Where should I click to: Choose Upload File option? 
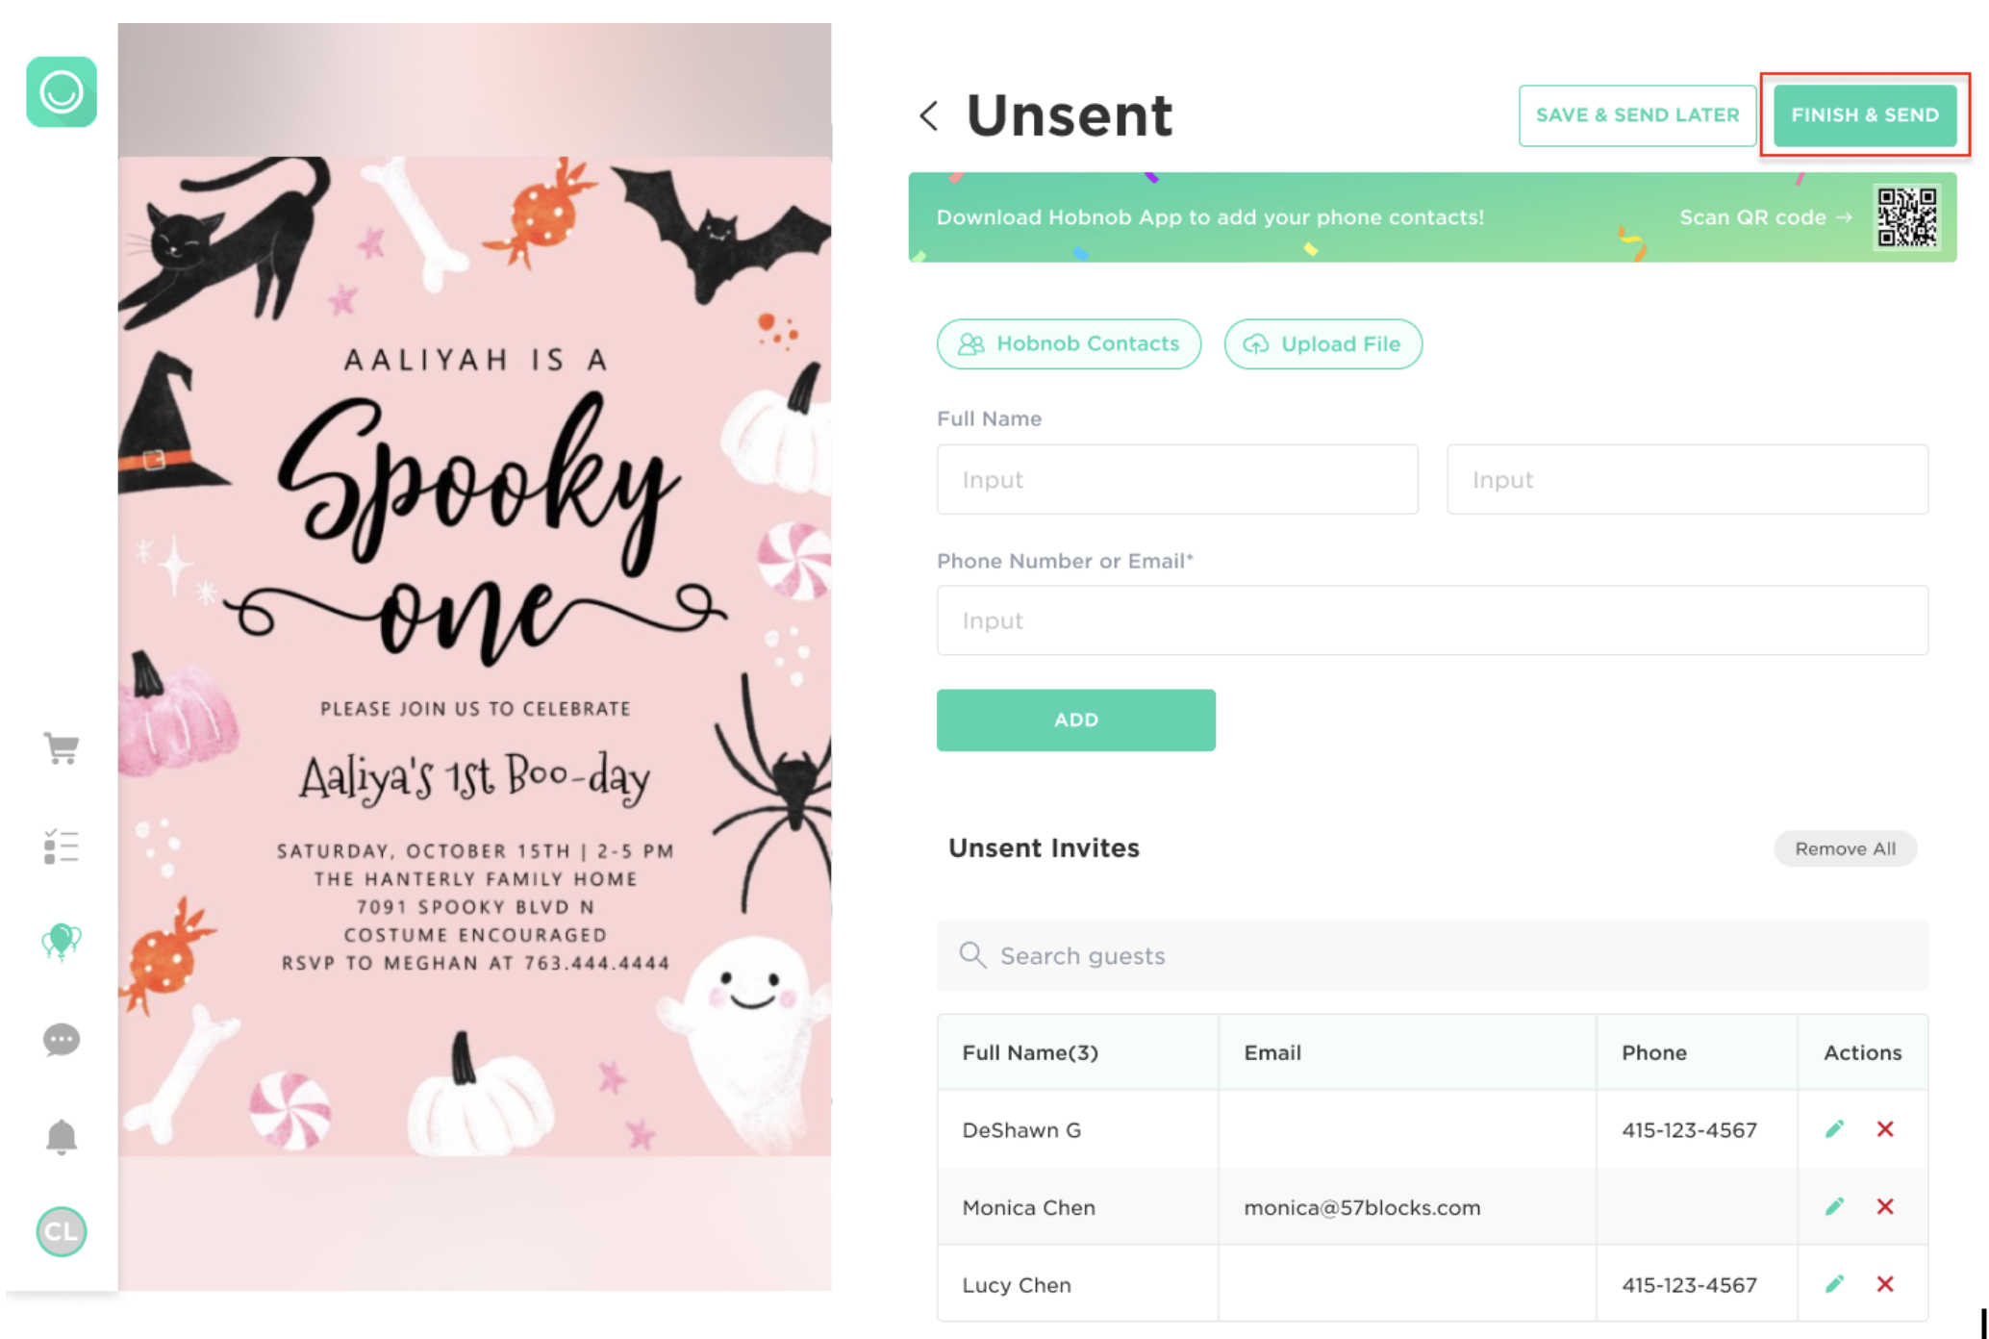[x=1322, y=343]
